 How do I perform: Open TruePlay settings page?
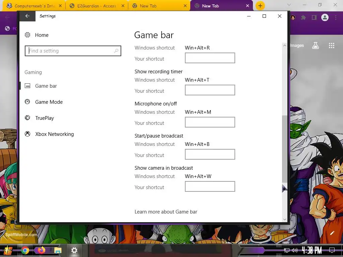click(x=45, y=118)
